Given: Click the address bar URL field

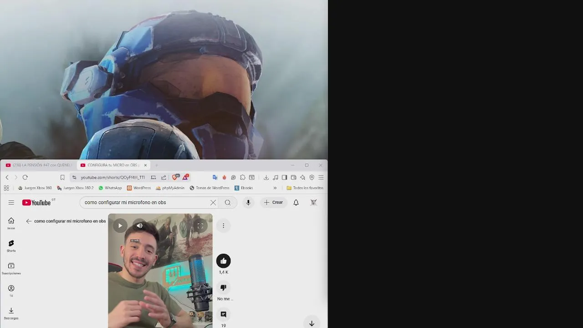Looking at the screenshot, I should [x=113, y=177].
